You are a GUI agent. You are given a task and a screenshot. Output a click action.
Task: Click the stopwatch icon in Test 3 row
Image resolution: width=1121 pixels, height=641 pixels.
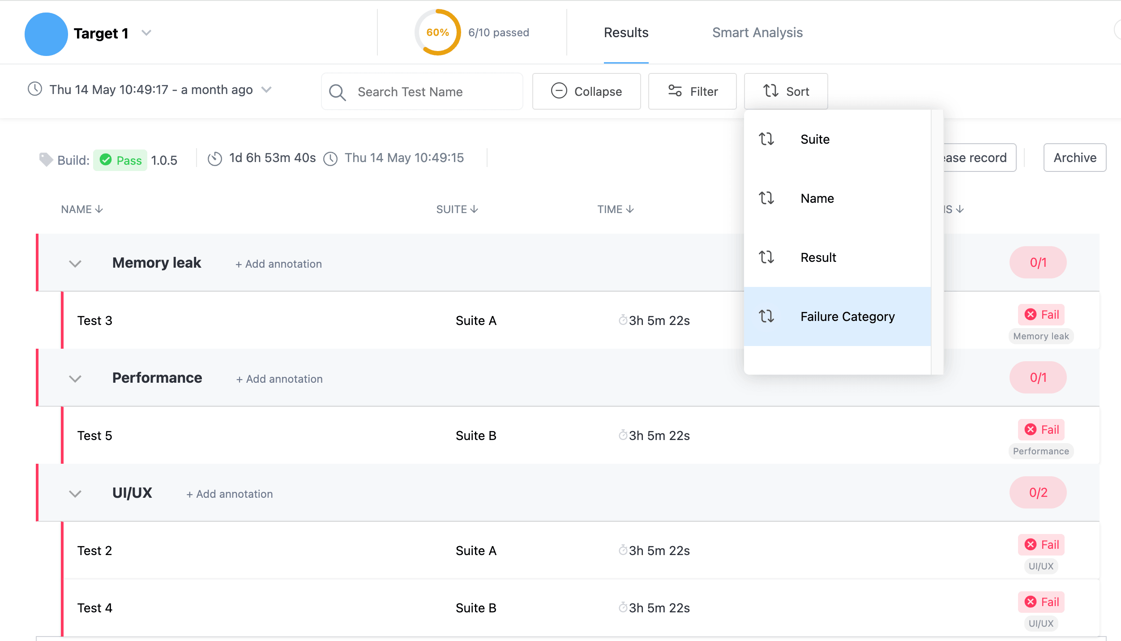point(623,320)
